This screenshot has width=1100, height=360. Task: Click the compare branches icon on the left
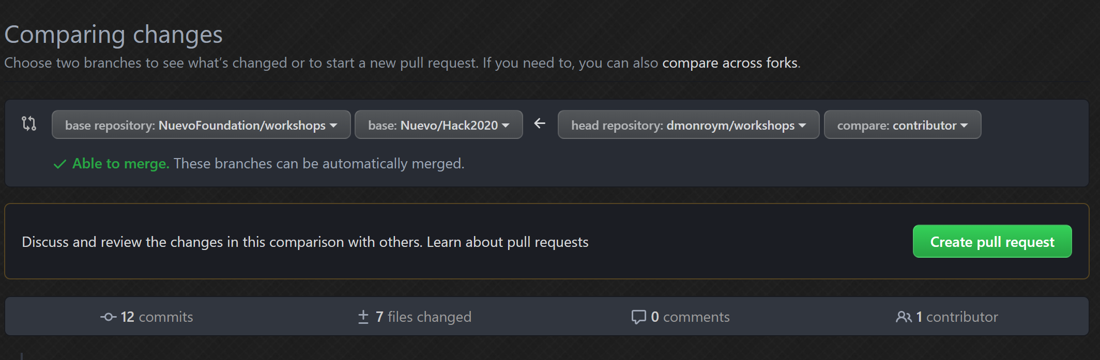click(x=30, y=124)
